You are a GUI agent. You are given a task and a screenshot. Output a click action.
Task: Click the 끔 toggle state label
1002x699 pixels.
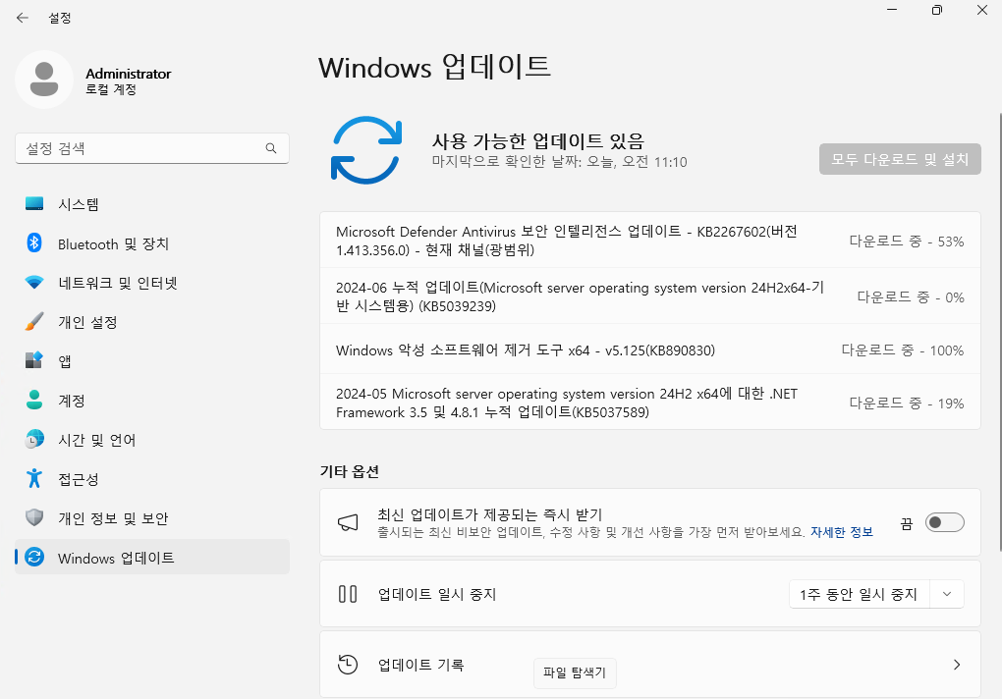[x=906, y=523]
